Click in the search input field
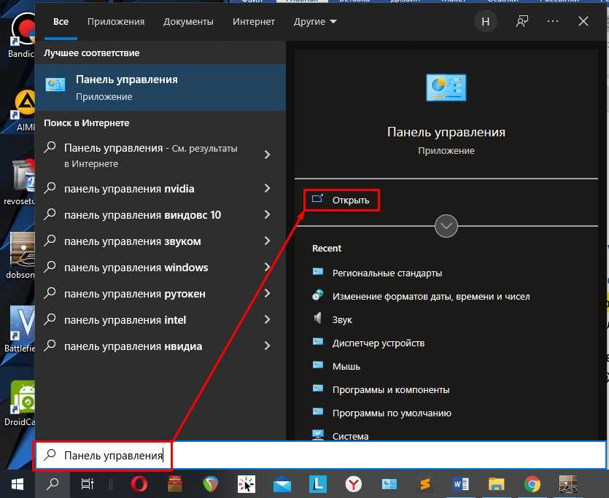This screenshot has width=609, height=498. pos(365,455)
